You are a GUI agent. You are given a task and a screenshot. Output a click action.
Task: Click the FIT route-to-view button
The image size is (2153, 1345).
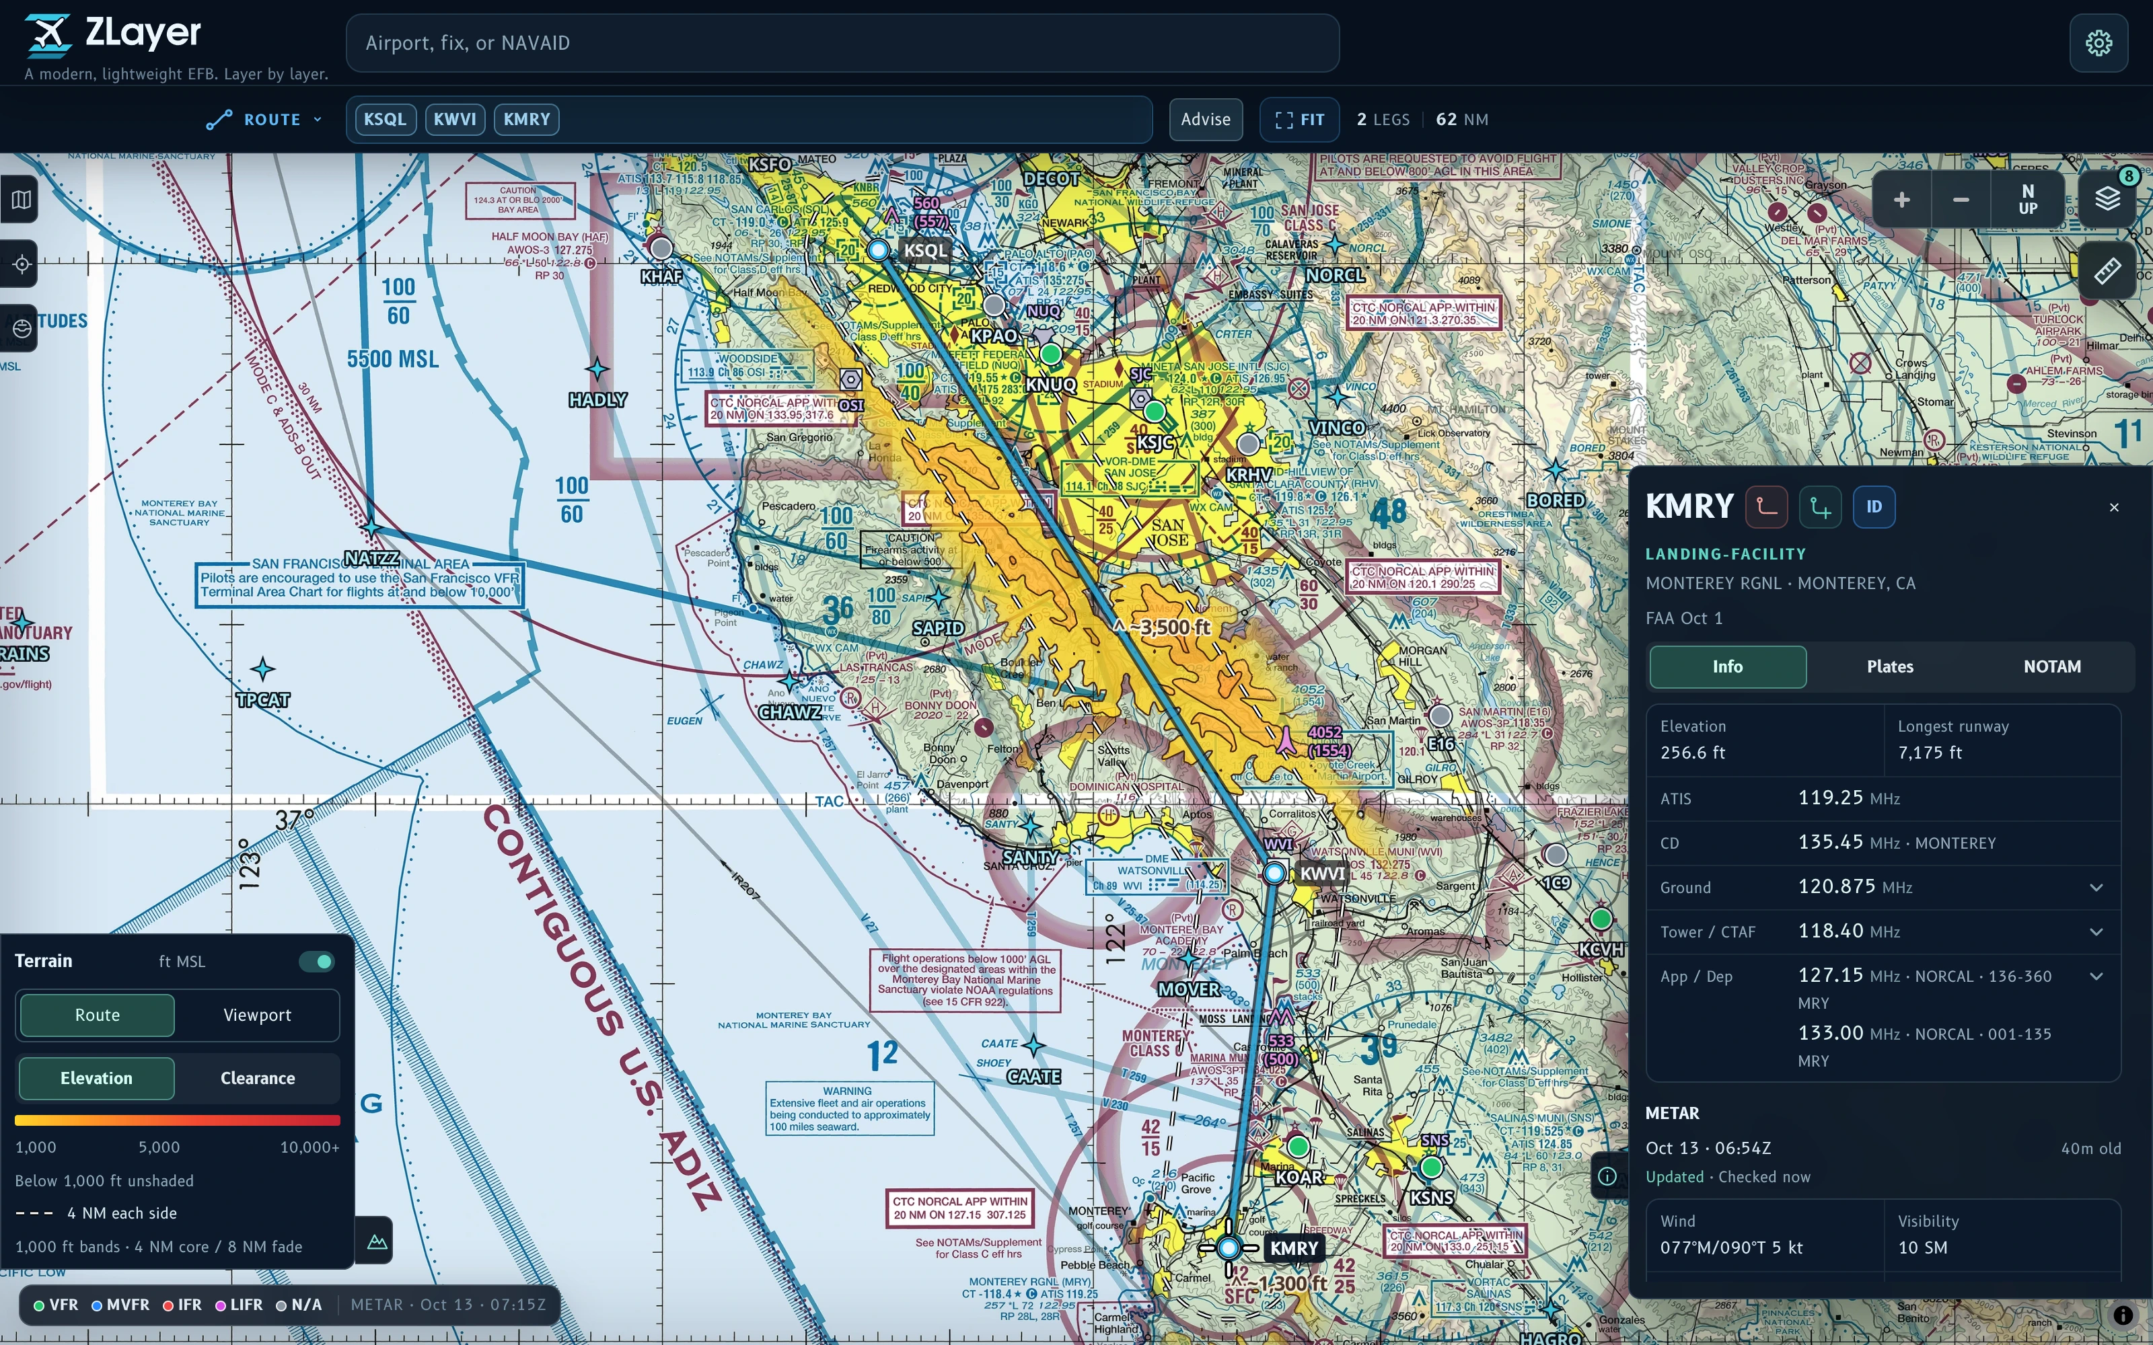pos(1300,119)
